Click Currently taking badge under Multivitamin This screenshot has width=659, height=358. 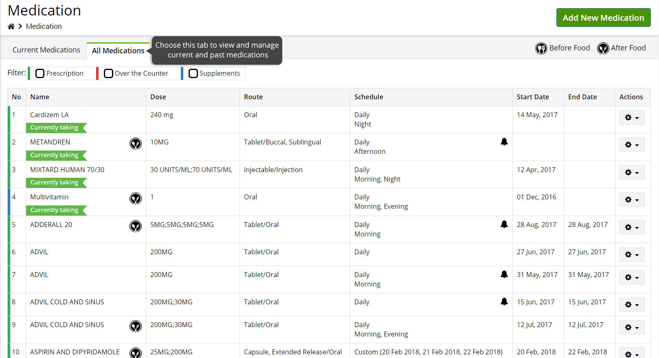[x=57, y=210]
